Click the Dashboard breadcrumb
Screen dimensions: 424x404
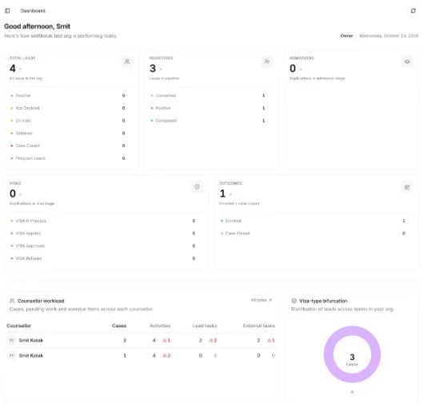[33, 11]
